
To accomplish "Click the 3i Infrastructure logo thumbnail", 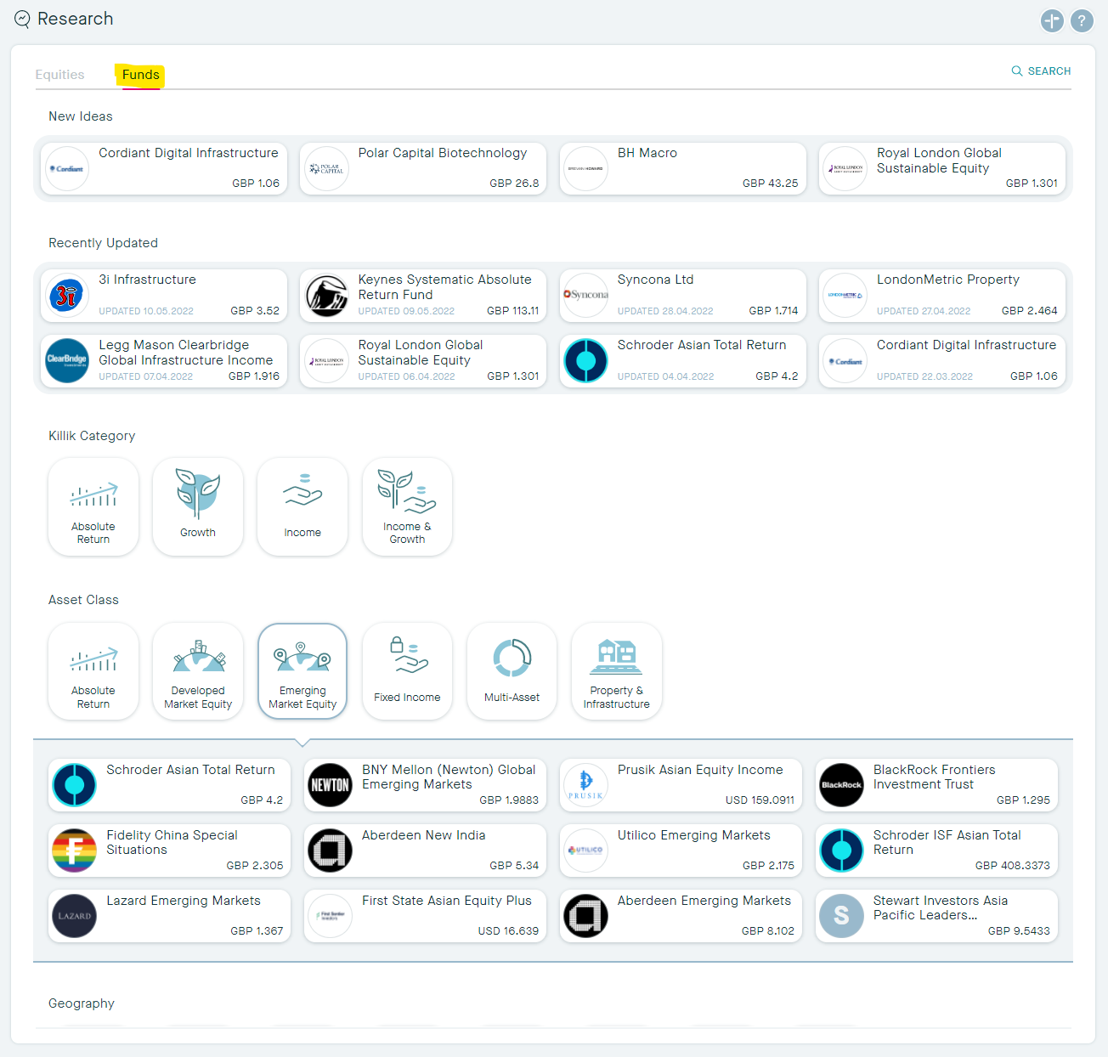I will (x=67, y=296).
